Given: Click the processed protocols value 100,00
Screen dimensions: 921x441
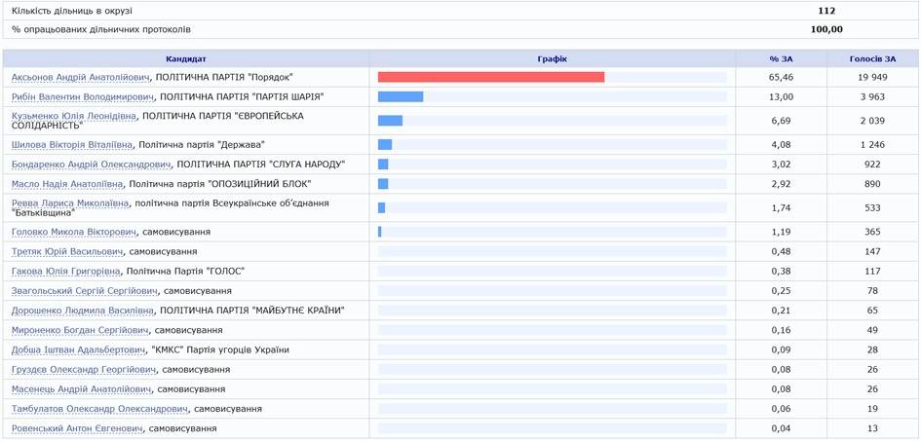Looking at the screenshot, I should [x=826, y=29].
